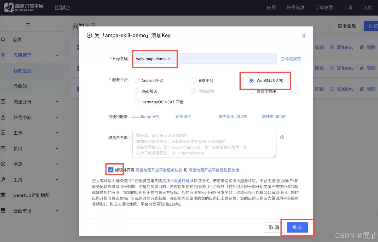Click the 应用管理 grid icon

click(x=3, y=55)
